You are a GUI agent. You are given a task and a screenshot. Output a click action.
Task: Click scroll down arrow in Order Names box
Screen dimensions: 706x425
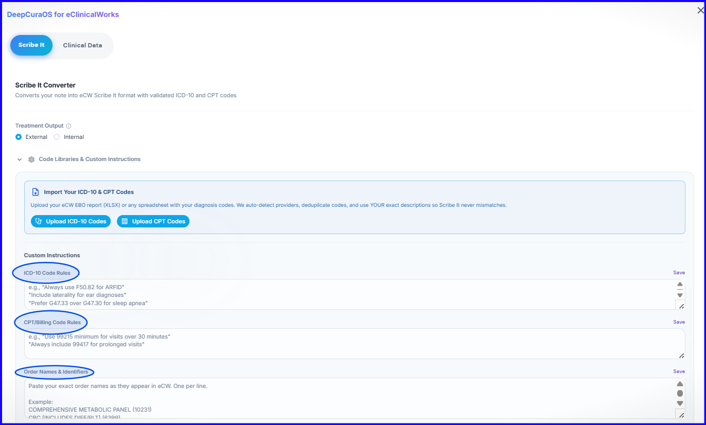[x=680, y=403]
